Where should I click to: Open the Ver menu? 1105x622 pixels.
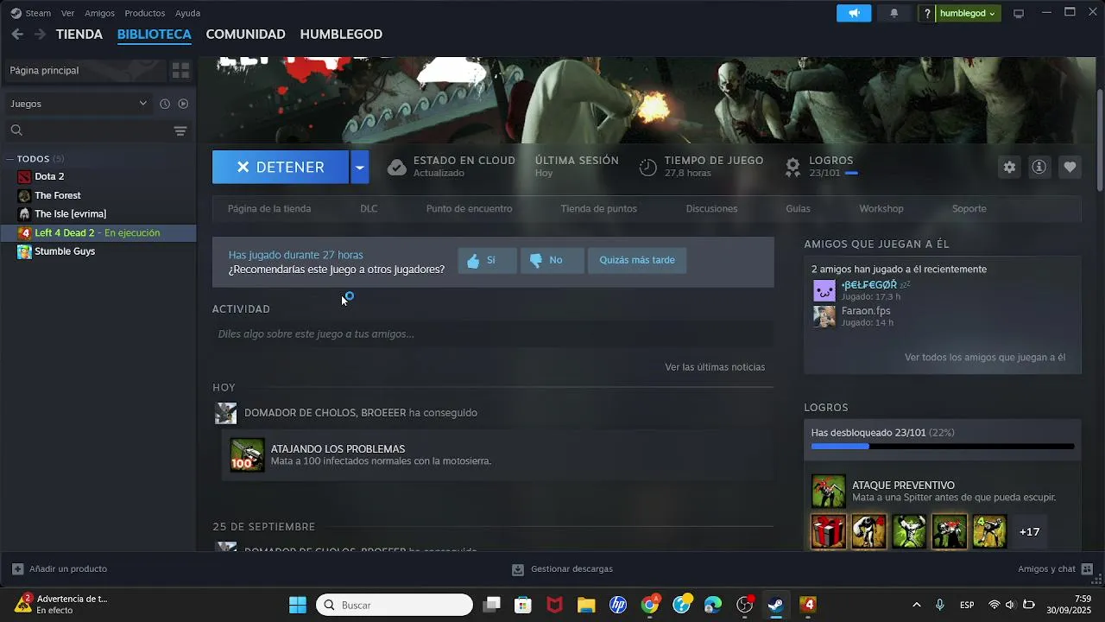point(68,13)
